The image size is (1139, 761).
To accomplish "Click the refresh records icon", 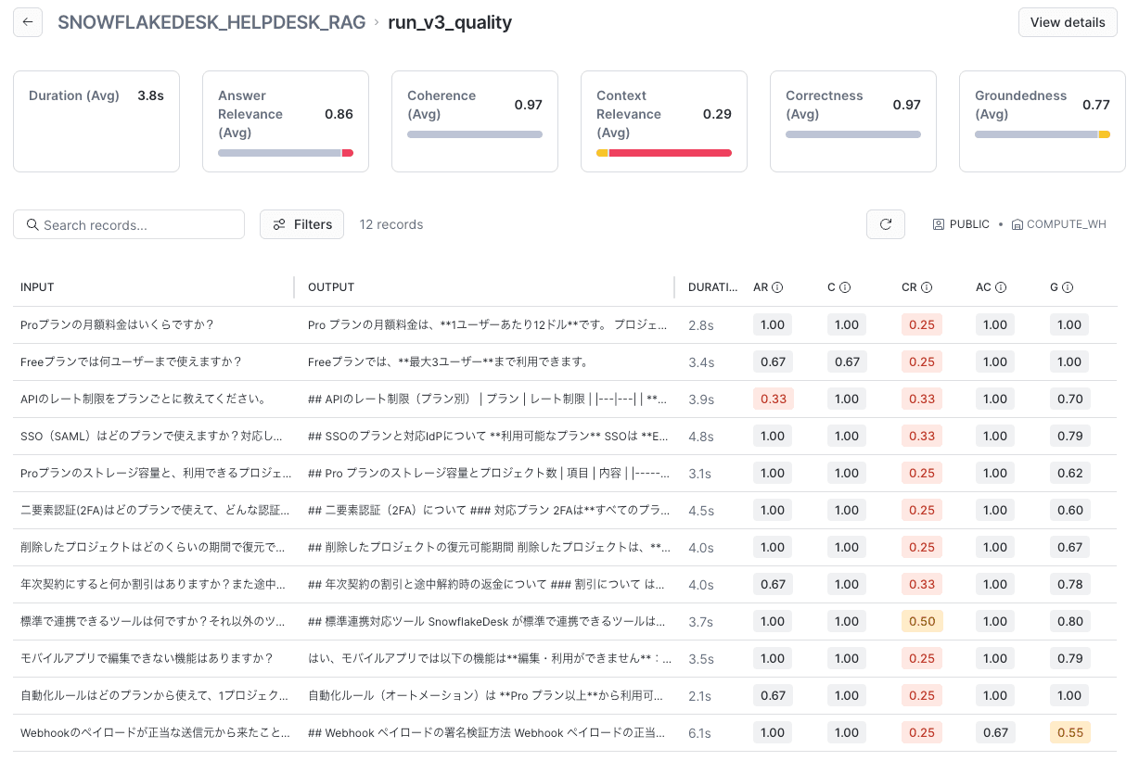I will click(x=886, y=224).
